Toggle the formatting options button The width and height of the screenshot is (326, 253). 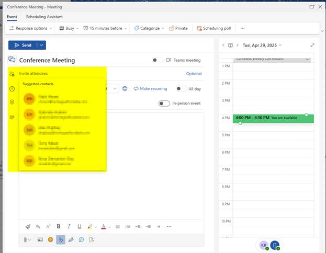pos(61,240)
